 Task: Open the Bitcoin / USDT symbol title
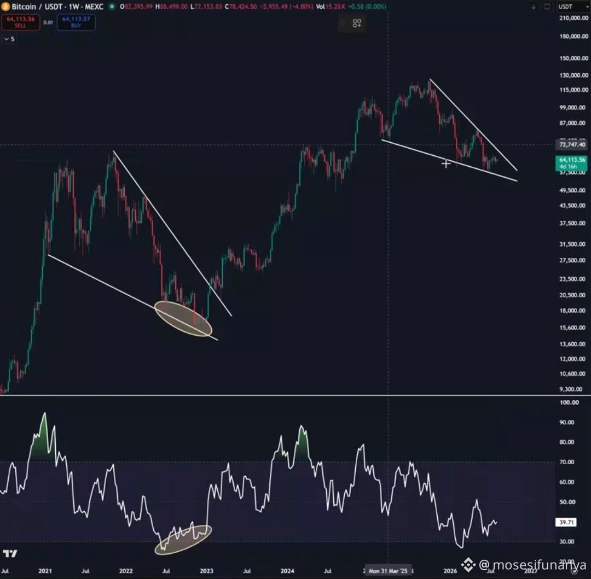[x=57, y=7]
